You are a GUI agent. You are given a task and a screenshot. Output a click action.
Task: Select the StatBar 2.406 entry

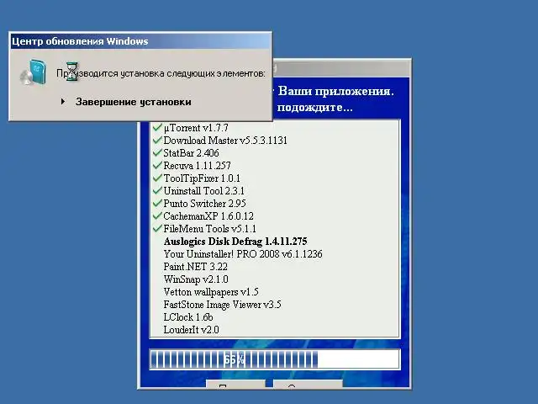pyautogui.click(x=191, y=153)
